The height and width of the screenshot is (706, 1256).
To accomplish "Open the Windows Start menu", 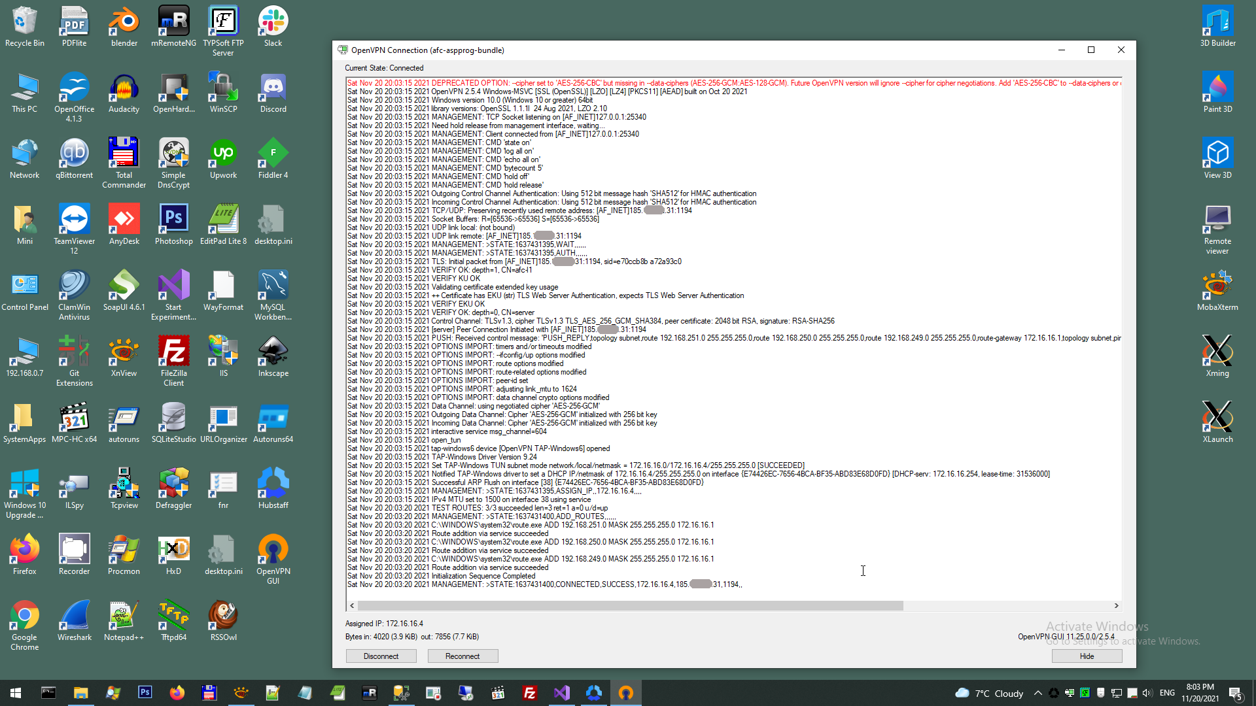I will (x=16, y=693).
